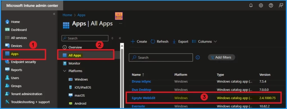Select macOS platform
287x109 pixels.
(80, 96)
